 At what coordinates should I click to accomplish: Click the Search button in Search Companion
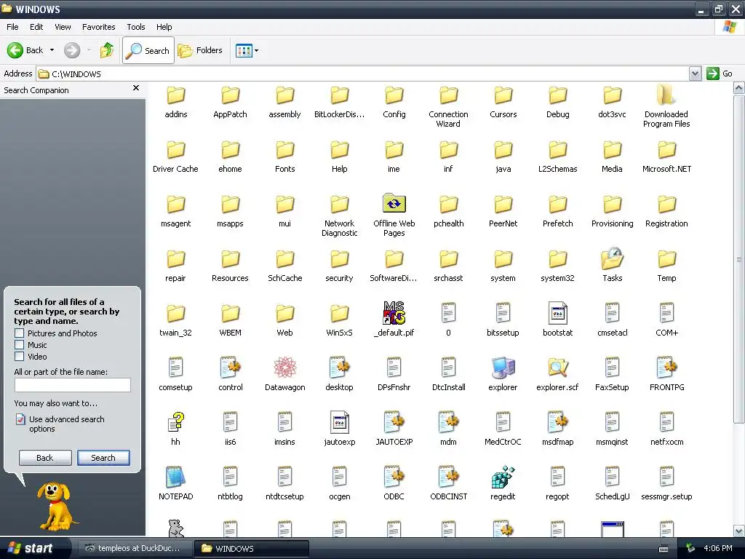(x=103, y=458)
